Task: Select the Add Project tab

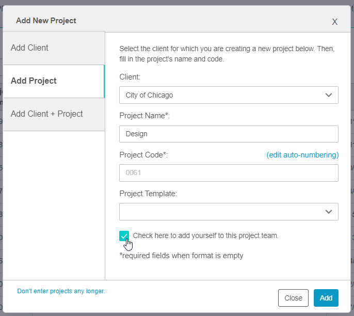Action: 54,81
